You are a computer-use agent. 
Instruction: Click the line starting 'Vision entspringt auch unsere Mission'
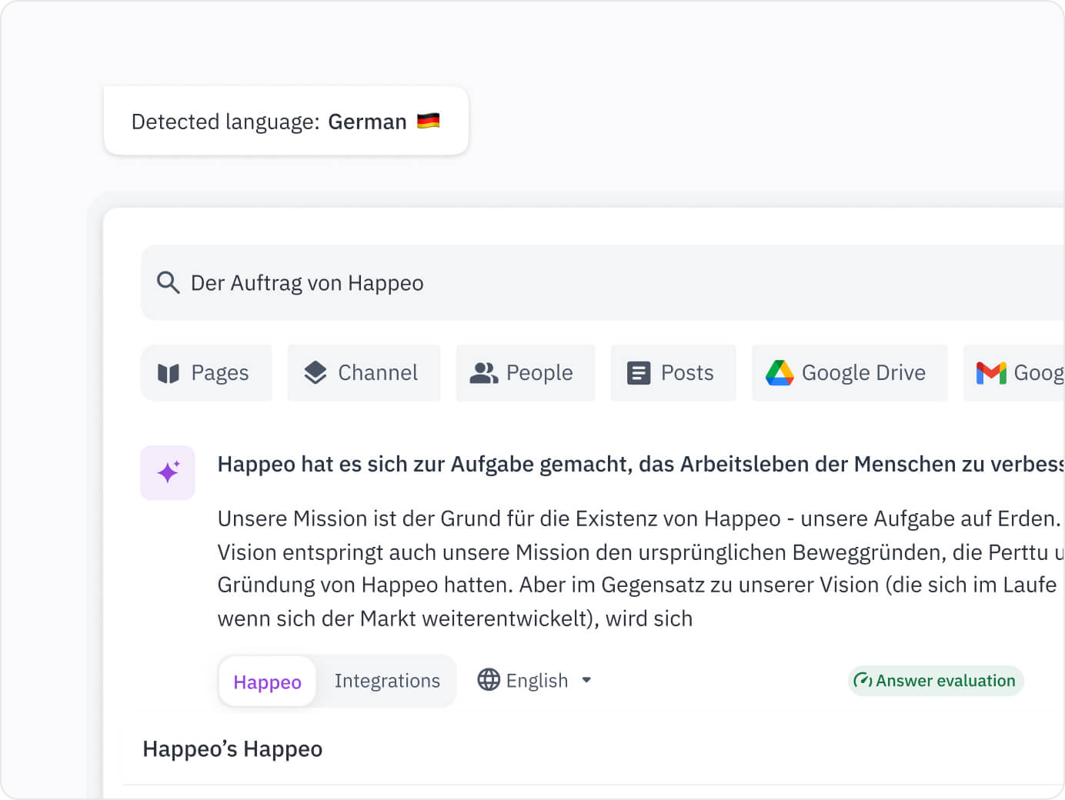[640, 552]
